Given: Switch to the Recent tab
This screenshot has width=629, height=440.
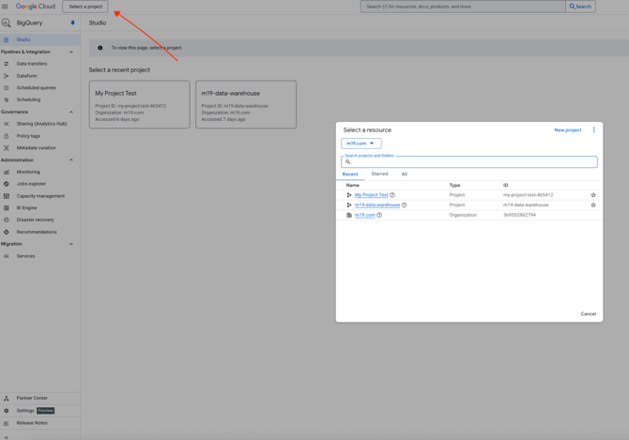Looking at the screenshot, I should click(350, 174).
